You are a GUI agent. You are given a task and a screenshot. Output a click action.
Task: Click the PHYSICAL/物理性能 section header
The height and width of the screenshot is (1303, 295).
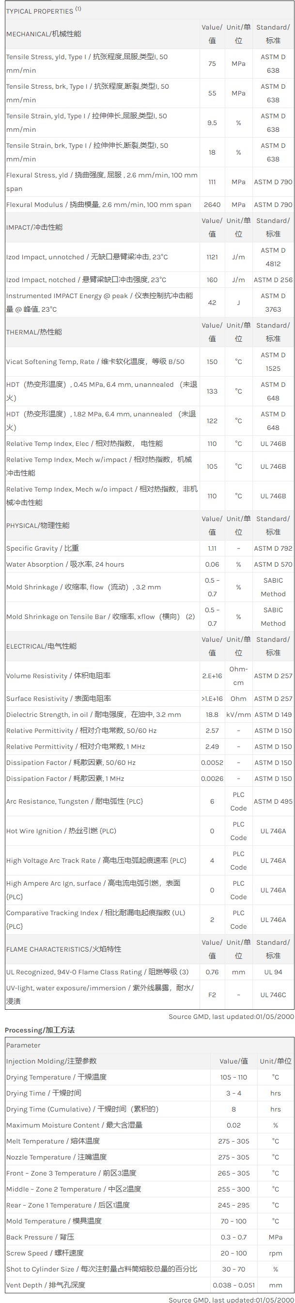pos(38,525)
